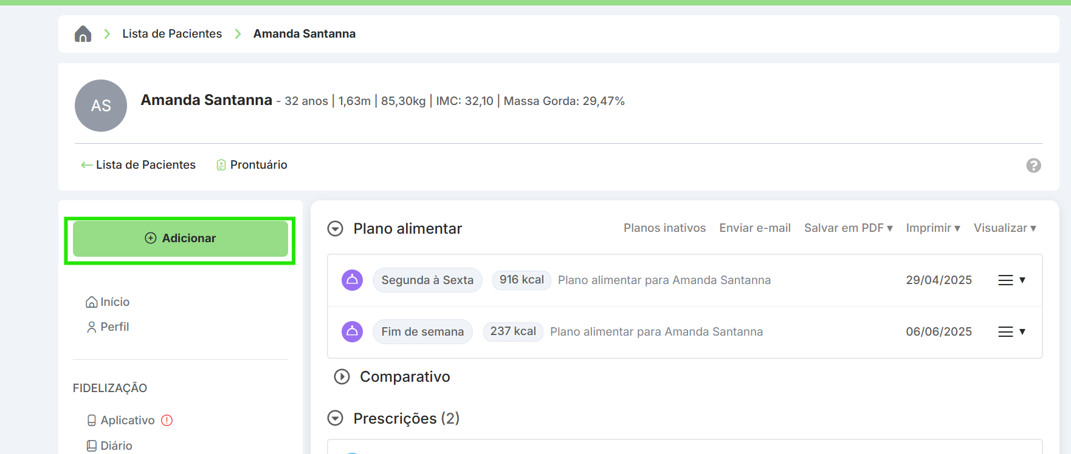Collapse the Plano alimentar section

[x=336, y=229]
